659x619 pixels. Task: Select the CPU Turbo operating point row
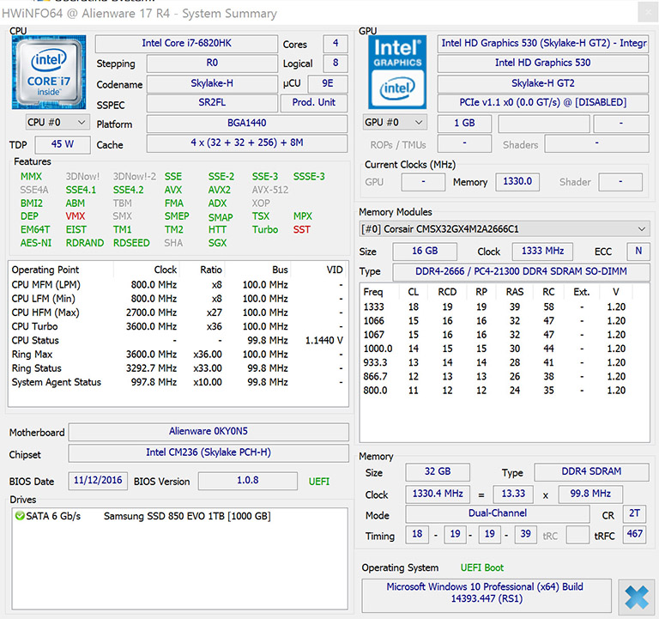(x=178, y=326)
